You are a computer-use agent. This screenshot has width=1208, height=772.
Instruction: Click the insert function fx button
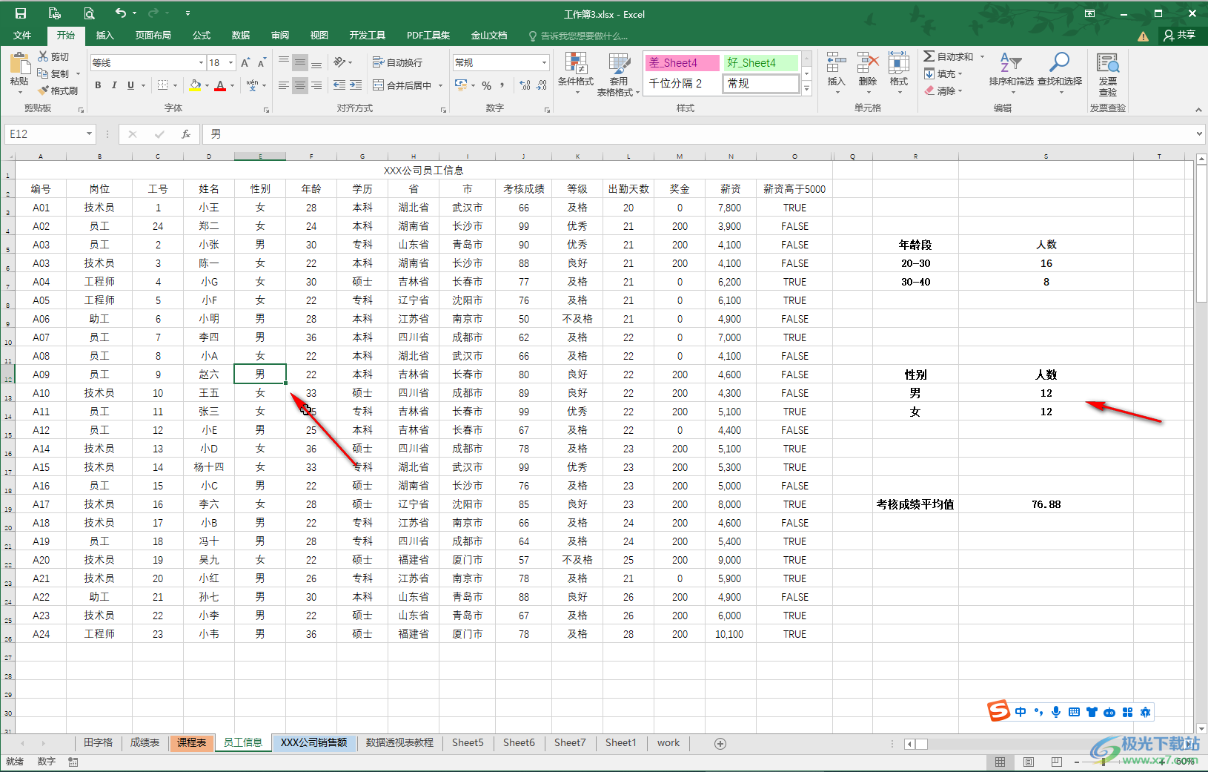186,134
